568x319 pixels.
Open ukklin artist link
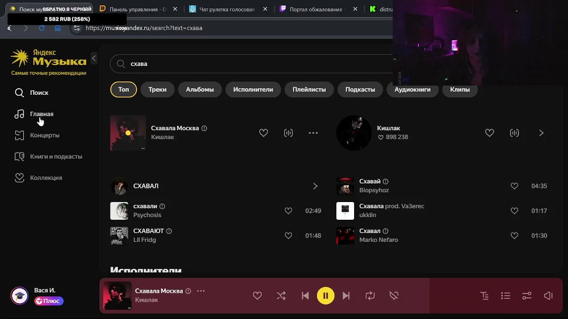pyautogui.click(x=367, y=215)
